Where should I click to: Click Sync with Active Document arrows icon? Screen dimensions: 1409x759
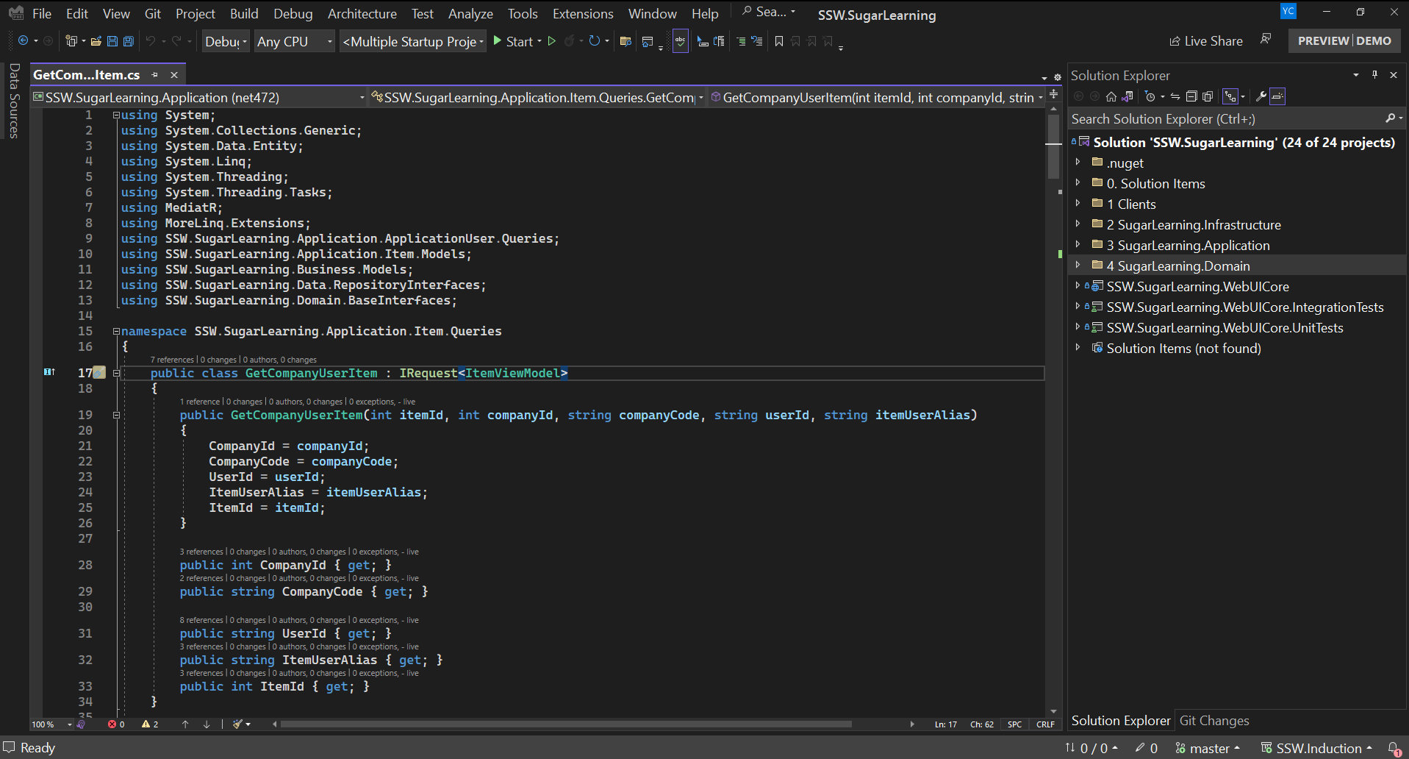click(x=1175, y=96)
